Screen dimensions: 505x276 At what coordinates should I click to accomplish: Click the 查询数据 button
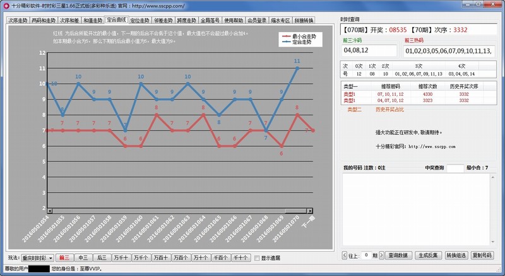coord(399,255)
